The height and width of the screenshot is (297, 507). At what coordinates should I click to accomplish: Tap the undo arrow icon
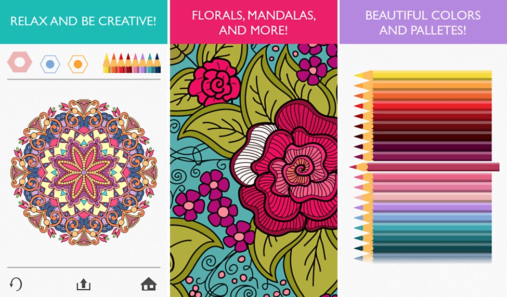[16, 285]
